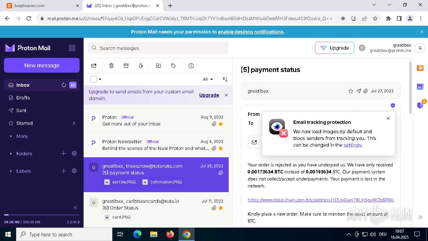Open settings gear next to Upgrade
428x241 pixels.
[x=362, y=48]
